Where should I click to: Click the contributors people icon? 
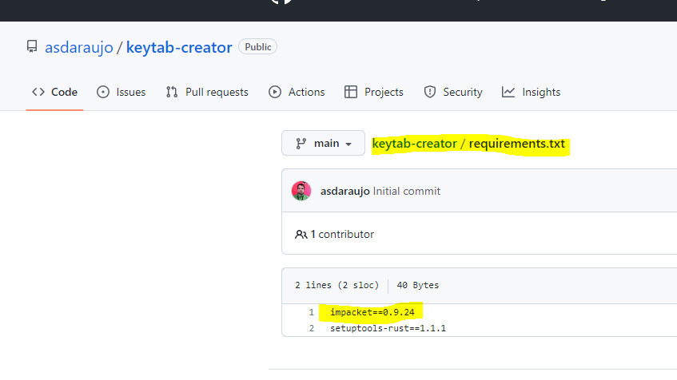pos(301,235)
